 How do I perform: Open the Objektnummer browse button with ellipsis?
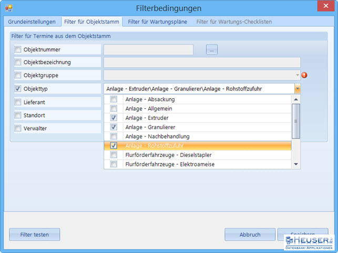click(x=212, y=50)
